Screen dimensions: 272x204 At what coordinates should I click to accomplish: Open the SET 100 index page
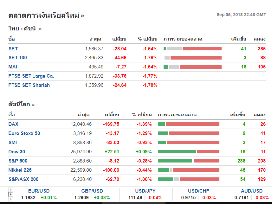18,58
